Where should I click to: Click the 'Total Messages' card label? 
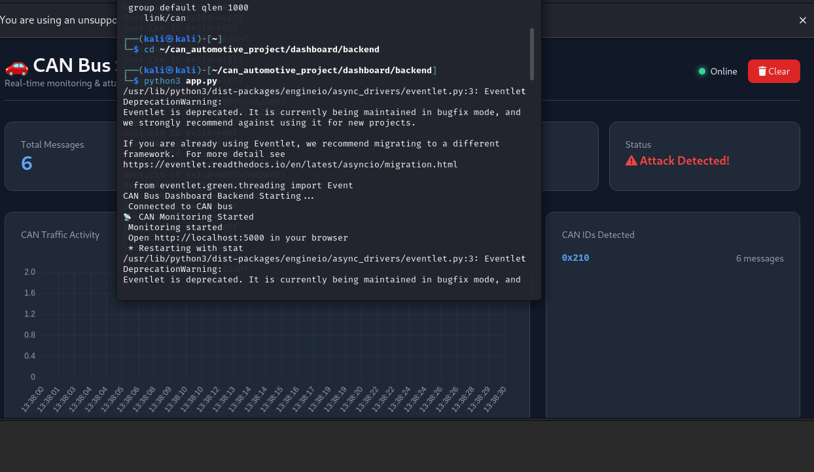click(x=52, y=144)
